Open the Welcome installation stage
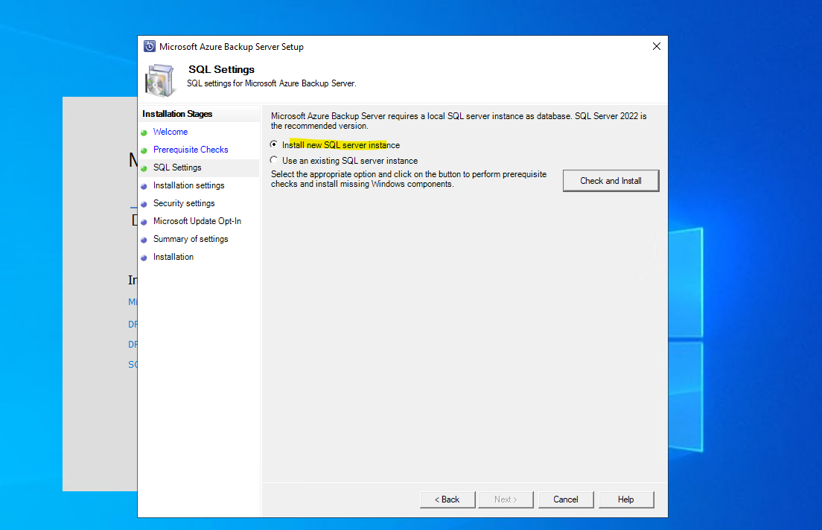This screenshot has height=530, width=822. click(171, 132)
